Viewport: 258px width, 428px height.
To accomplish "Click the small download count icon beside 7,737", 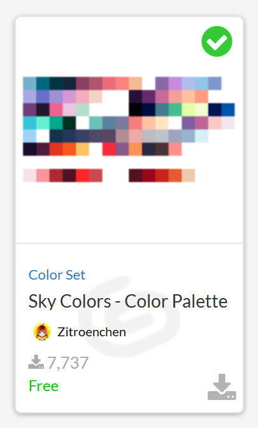I will pyautogui.click(x=36, y=362).
